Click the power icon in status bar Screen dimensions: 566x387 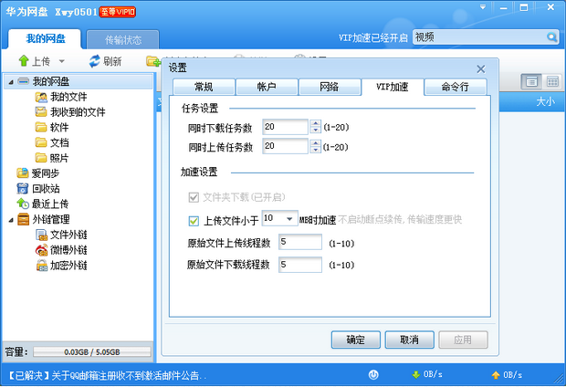pos(373,375)
